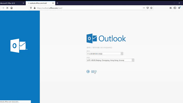Save page to Pocket icon
Screen dimensions: 183x103
(x=148, y=8)
